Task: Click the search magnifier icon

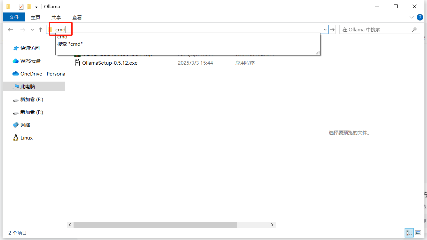Action: tap(415, 29)
